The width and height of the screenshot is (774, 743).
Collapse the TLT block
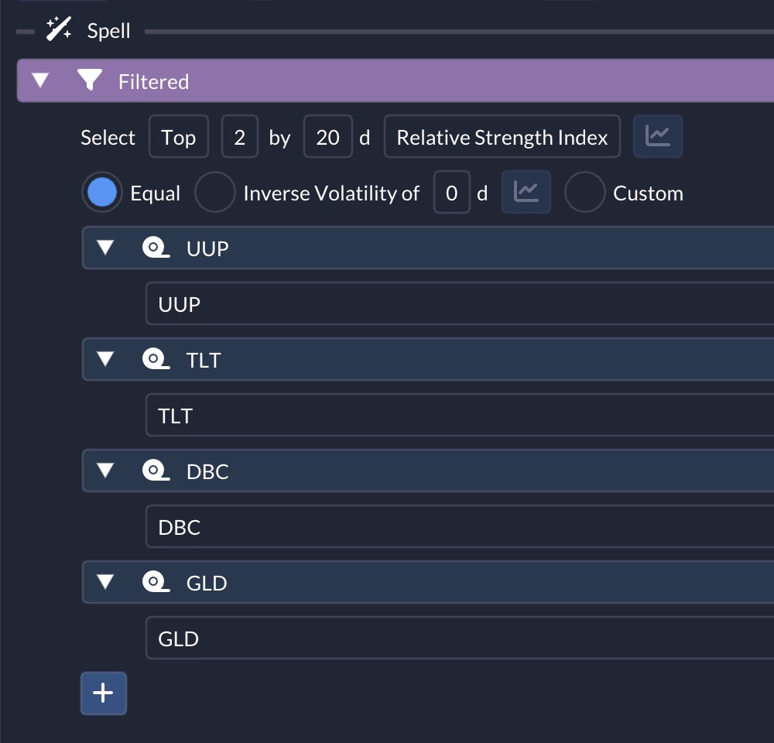click(105, 358)
